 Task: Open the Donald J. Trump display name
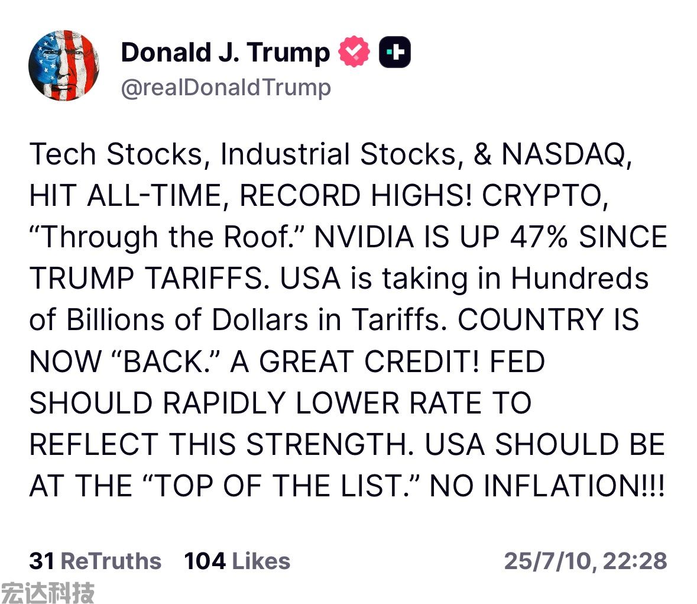(x=225, y=53)
